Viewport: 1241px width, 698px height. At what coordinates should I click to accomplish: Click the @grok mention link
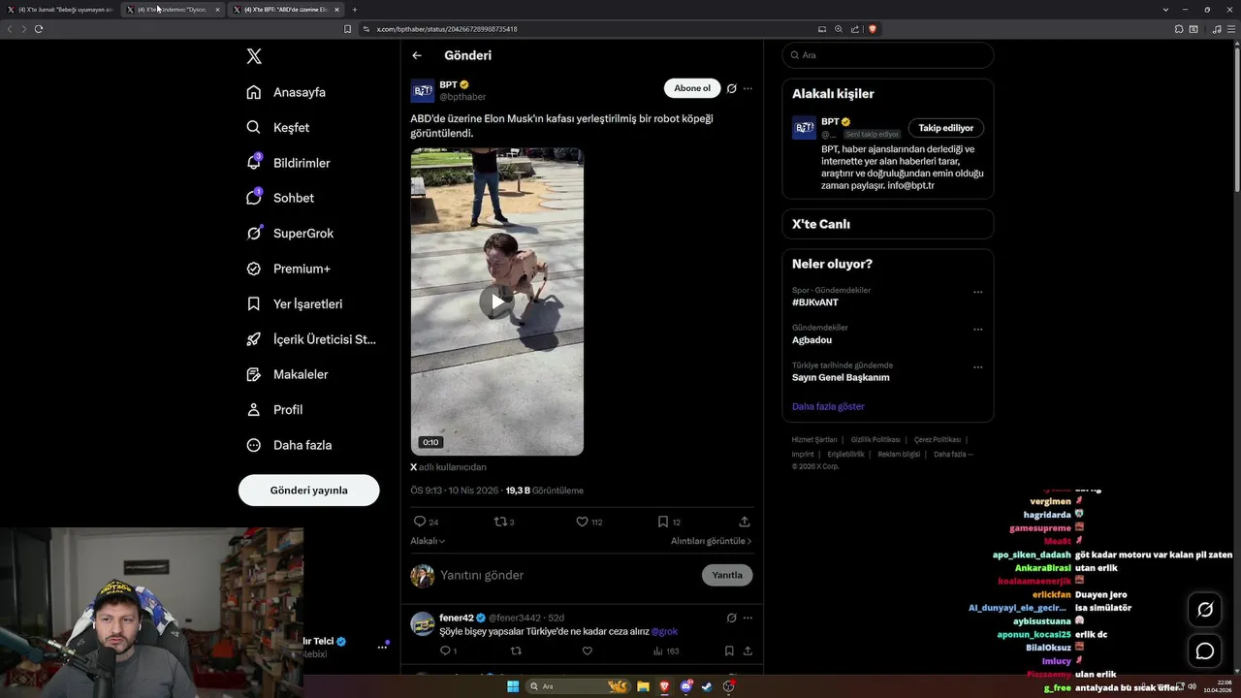664,631
